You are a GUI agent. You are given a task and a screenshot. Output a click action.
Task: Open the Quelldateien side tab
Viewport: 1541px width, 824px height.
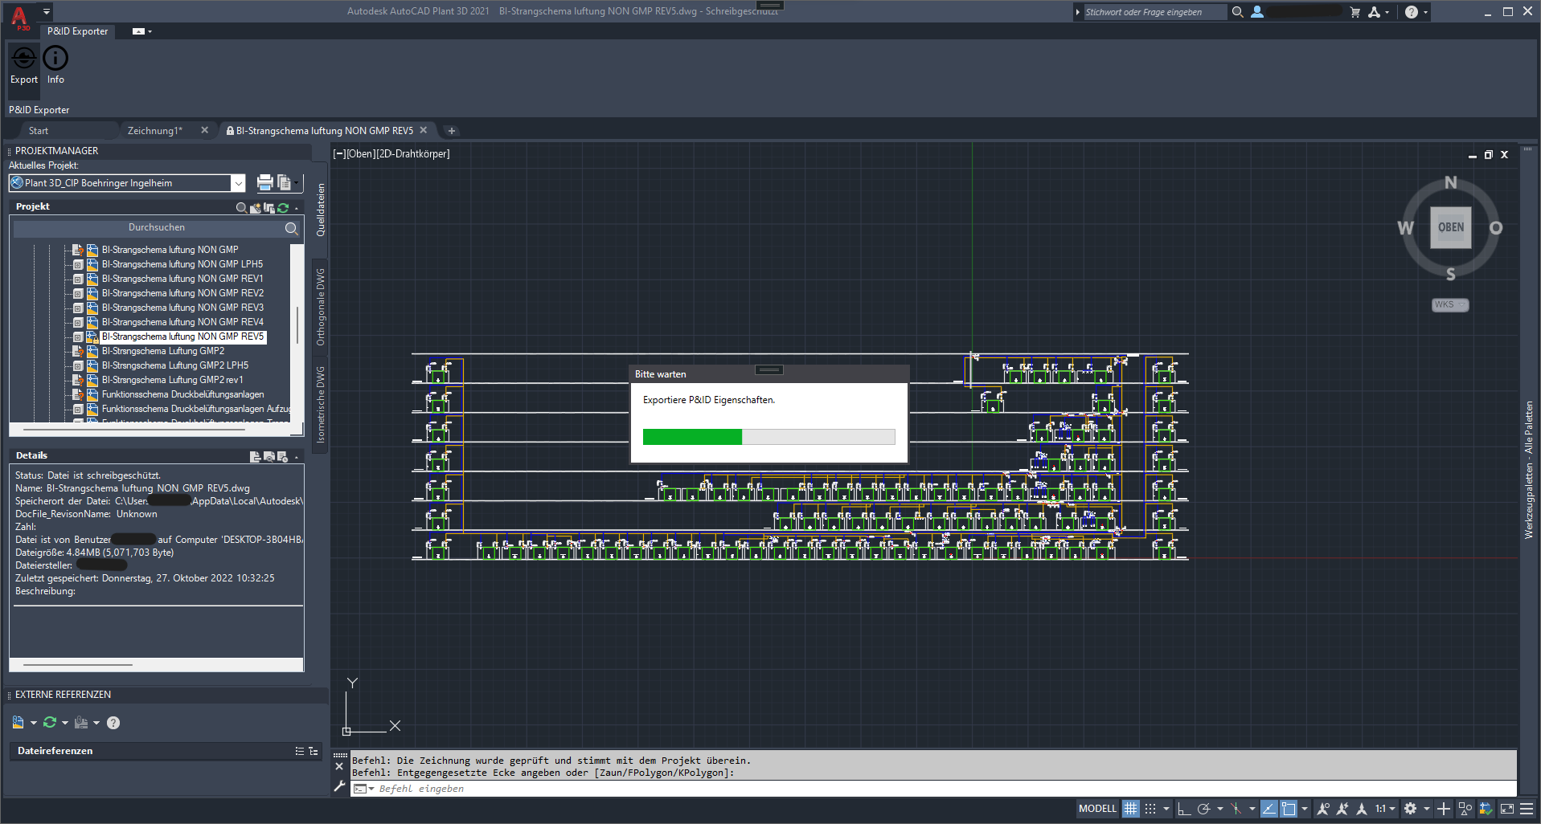click(x=321, y=210)
